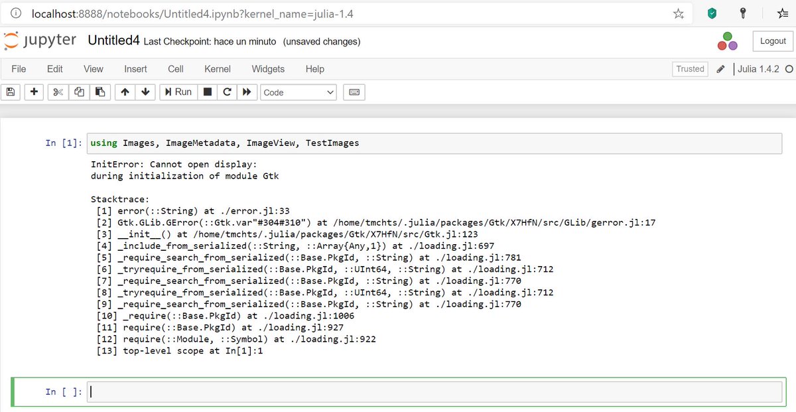Click the (unsaved changes) status text
Screen dimensions: 796x412
tap(322, 42)
